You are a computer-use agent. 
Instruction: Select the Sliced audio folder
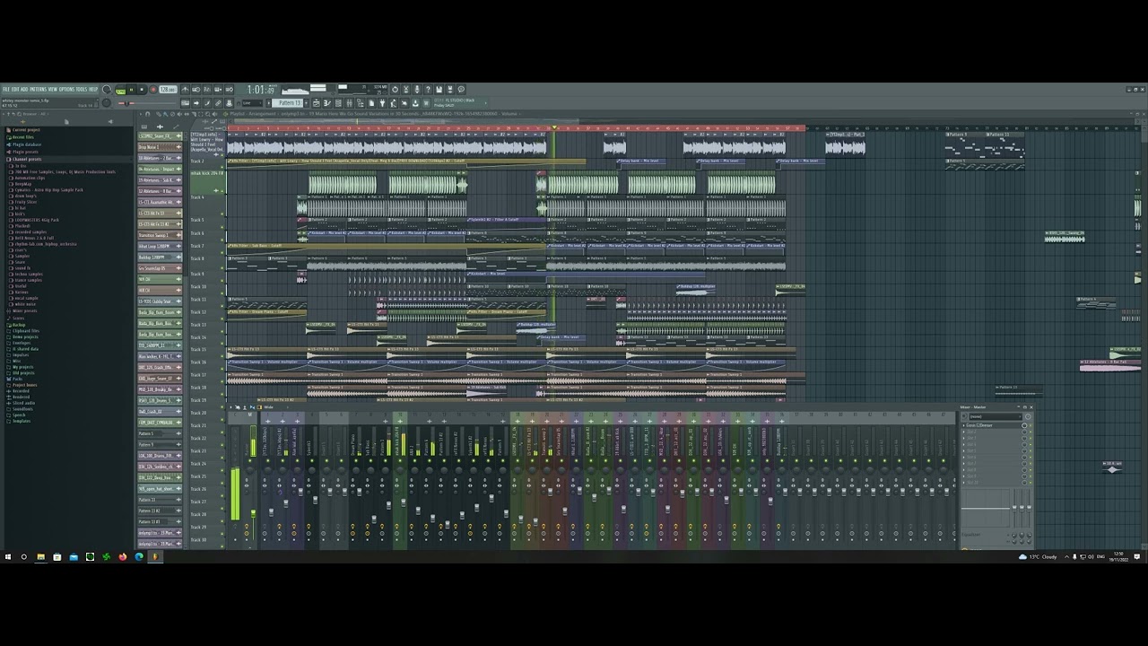coord(23,403)
